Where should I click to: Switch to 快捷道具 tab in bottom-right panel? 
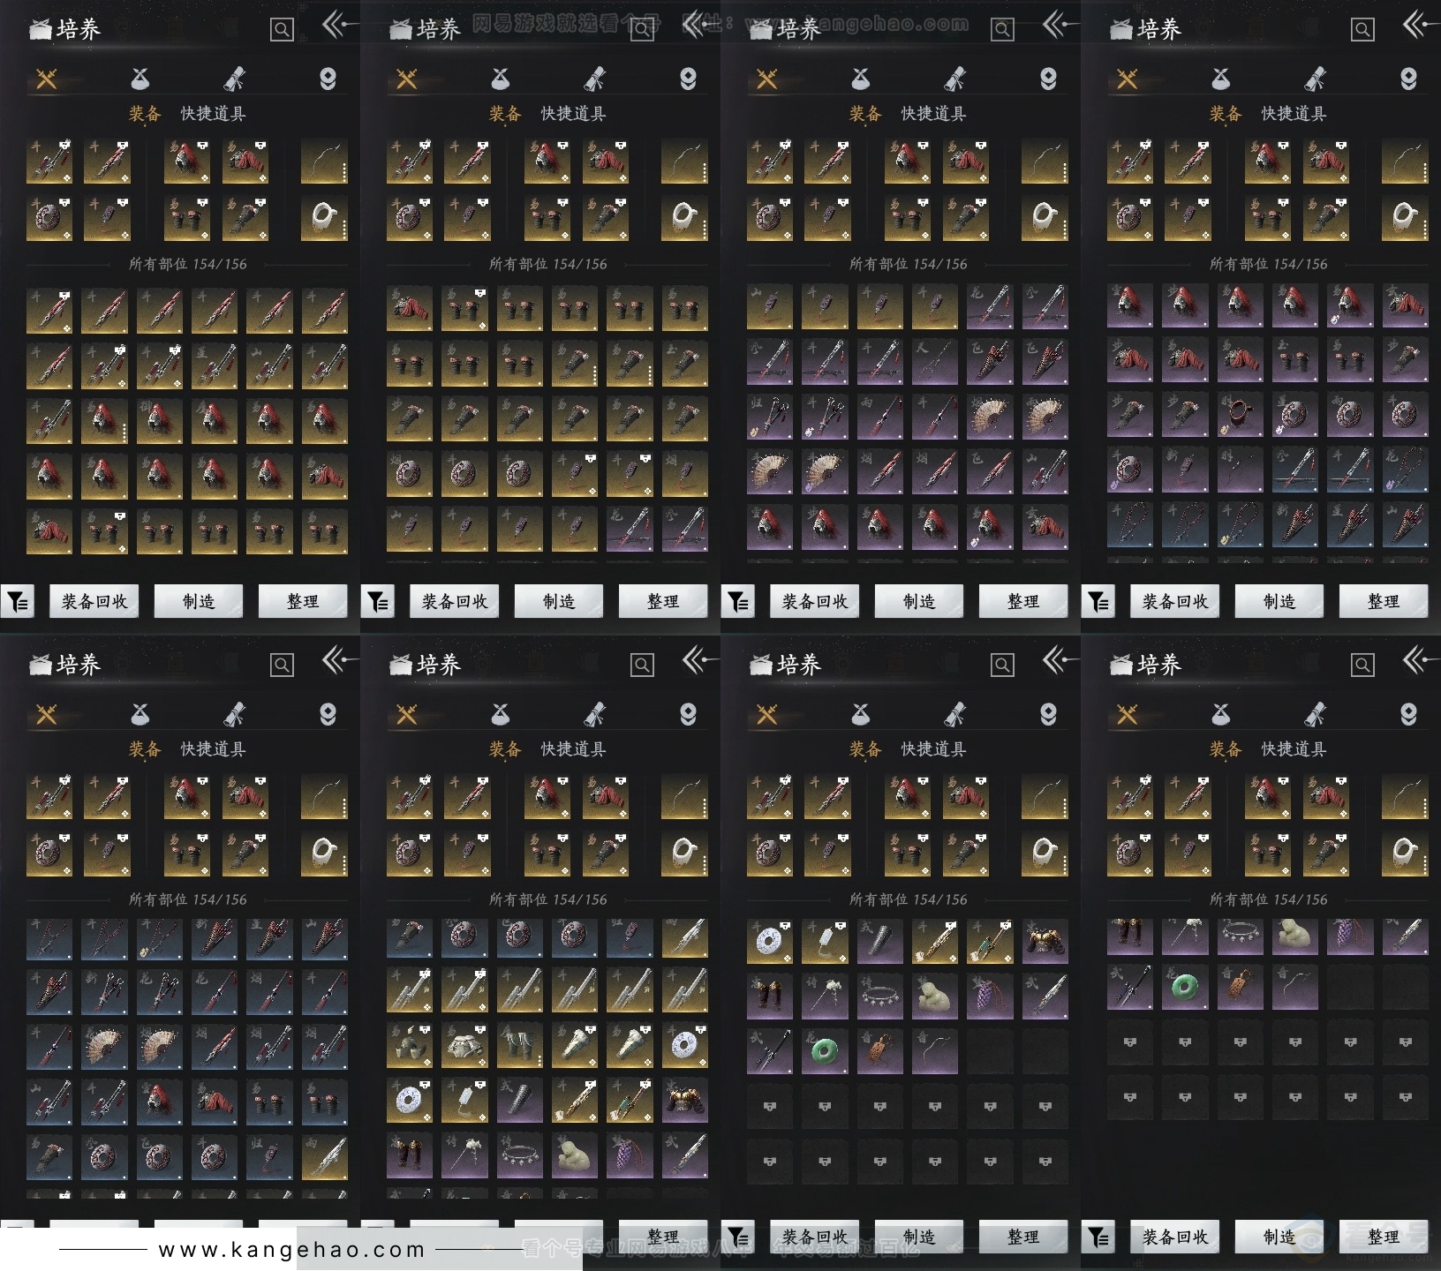click(x=1294, y=749)
